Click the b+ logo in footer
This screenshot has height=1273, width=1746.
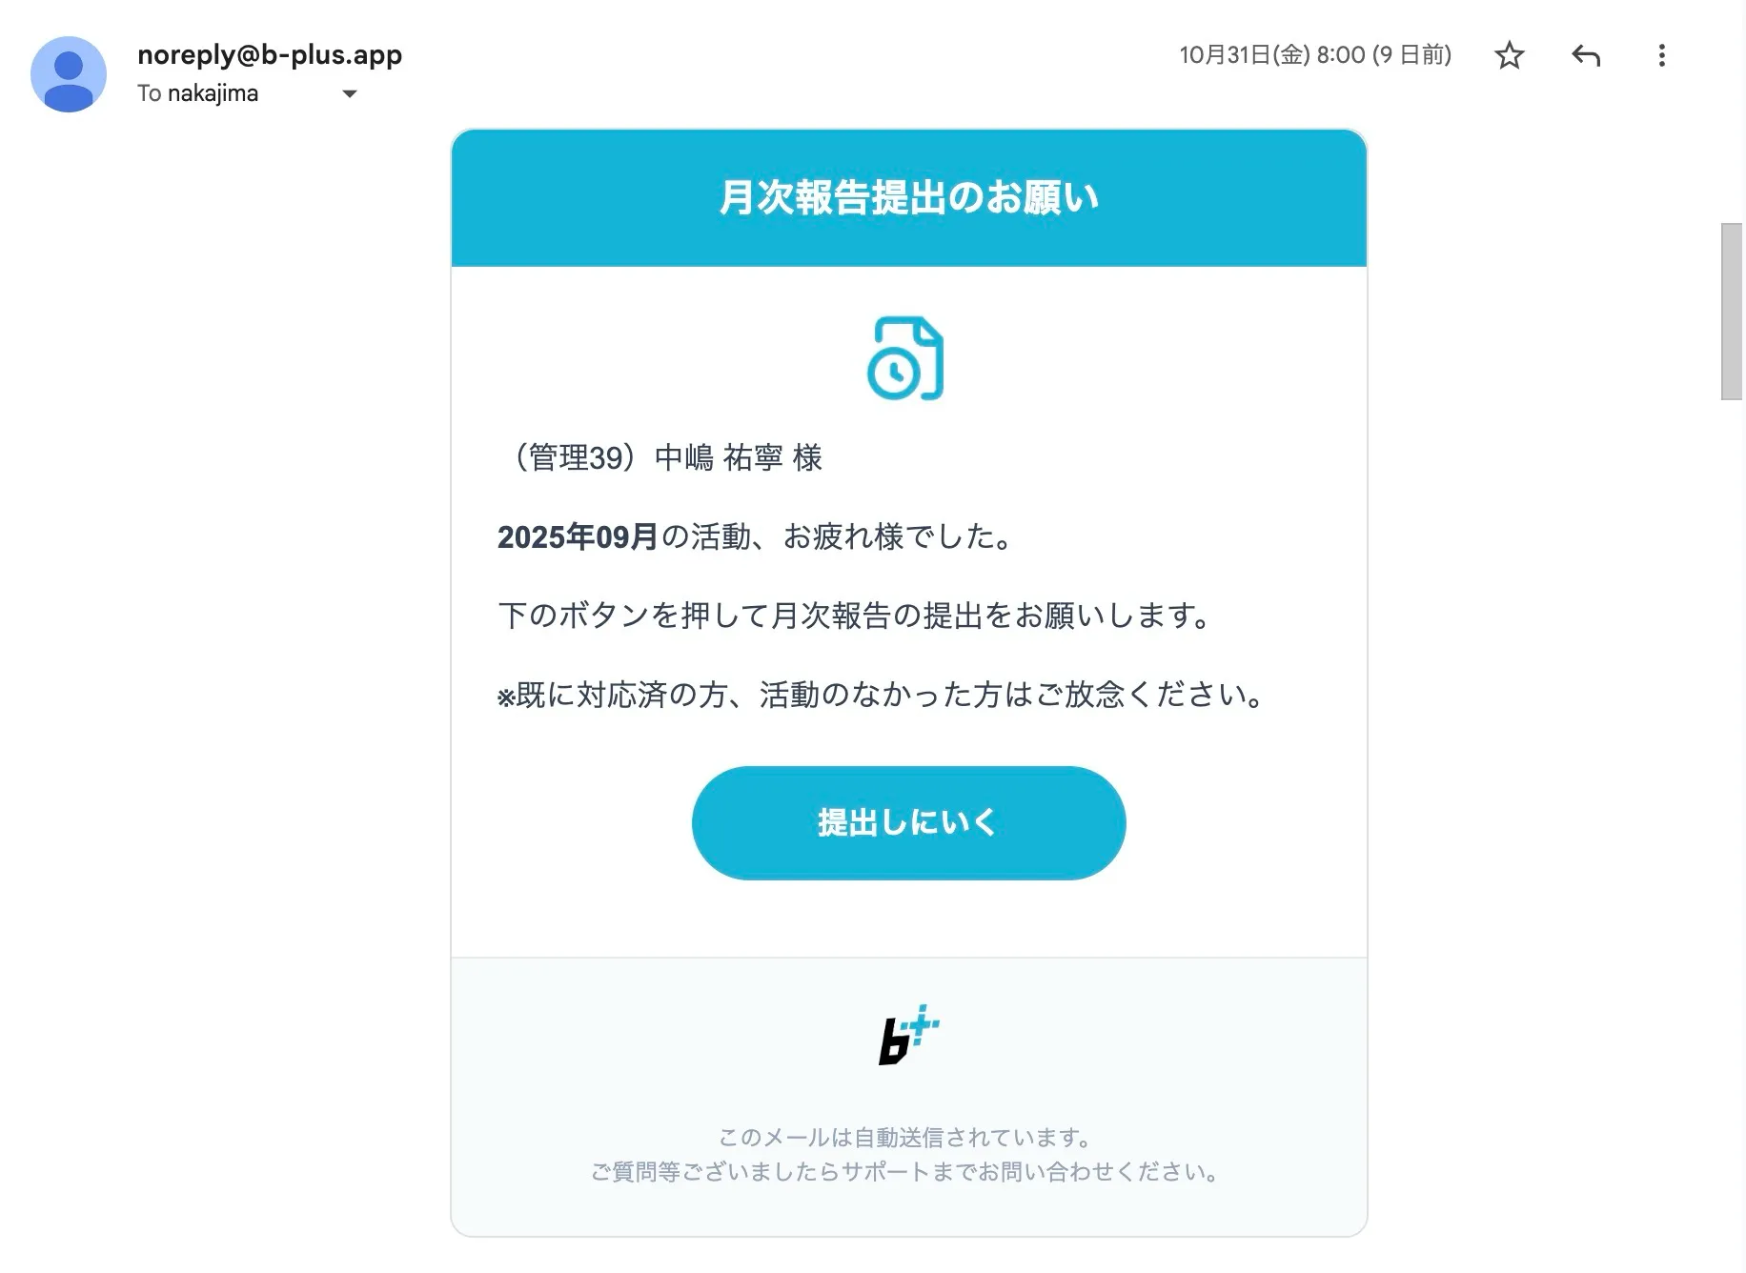(908, 1035)
